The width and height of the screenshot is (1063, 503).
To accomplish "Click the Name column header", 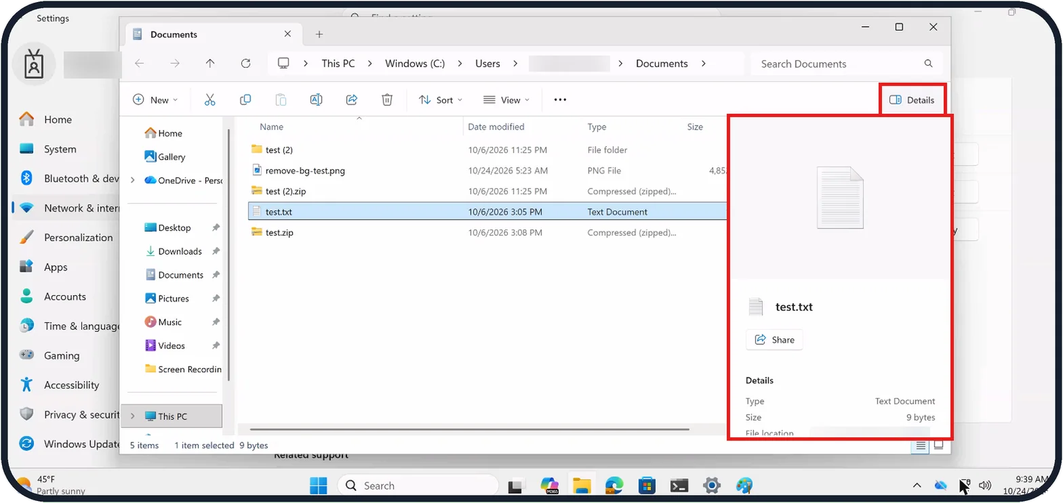I will click(x=272, y=127).
